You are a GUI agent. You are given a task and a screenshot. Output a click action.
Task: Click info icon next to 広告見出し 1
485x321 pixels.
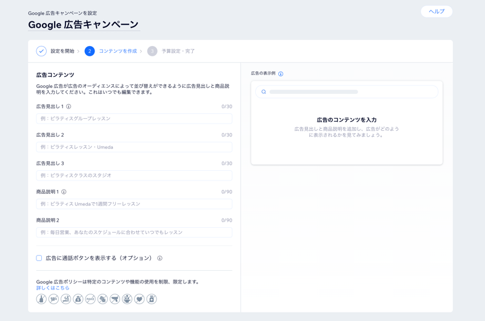[x=69, y=107]
